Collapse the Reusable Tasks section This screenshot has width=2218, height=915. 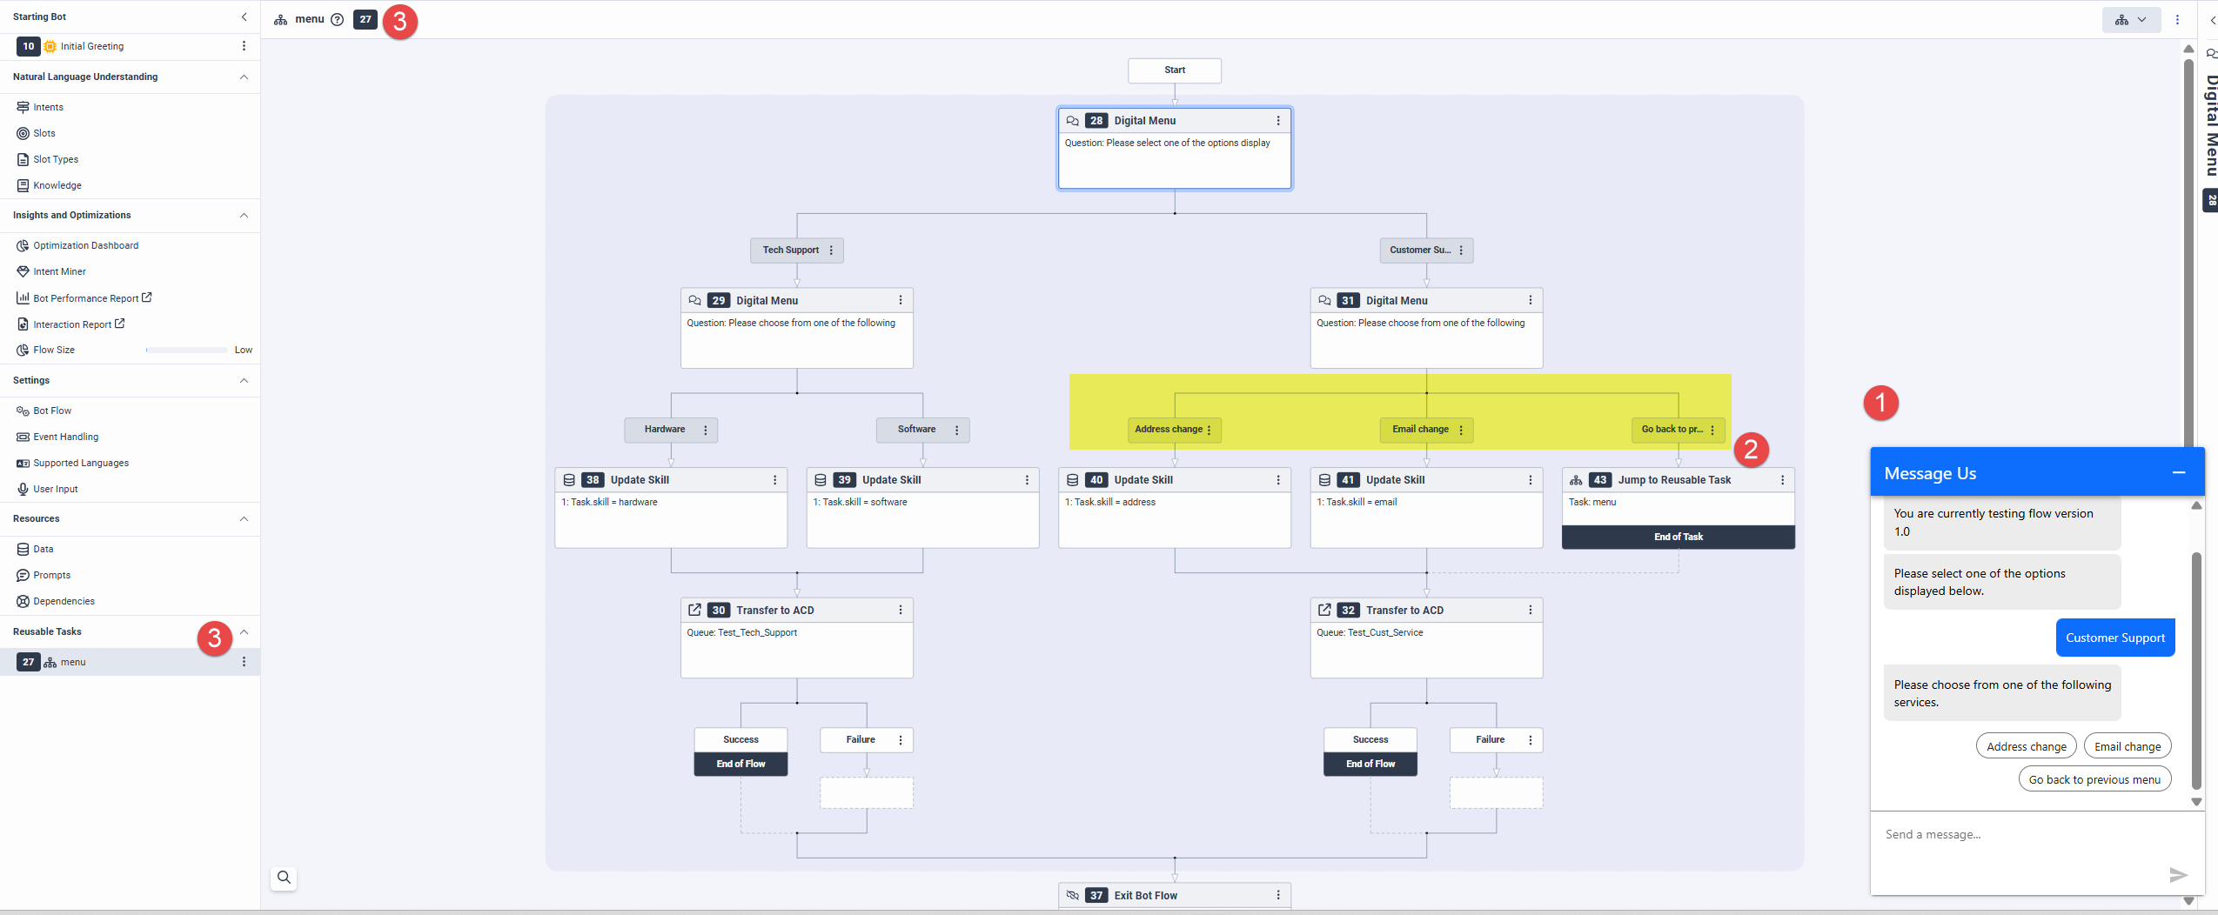pyautogui.click(x=244, y=632)
